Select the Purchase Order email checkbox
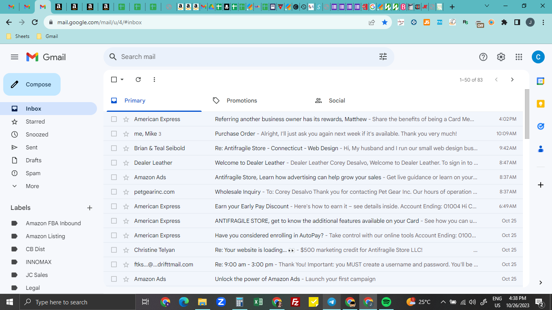The image size is (552, 310). 114,134
